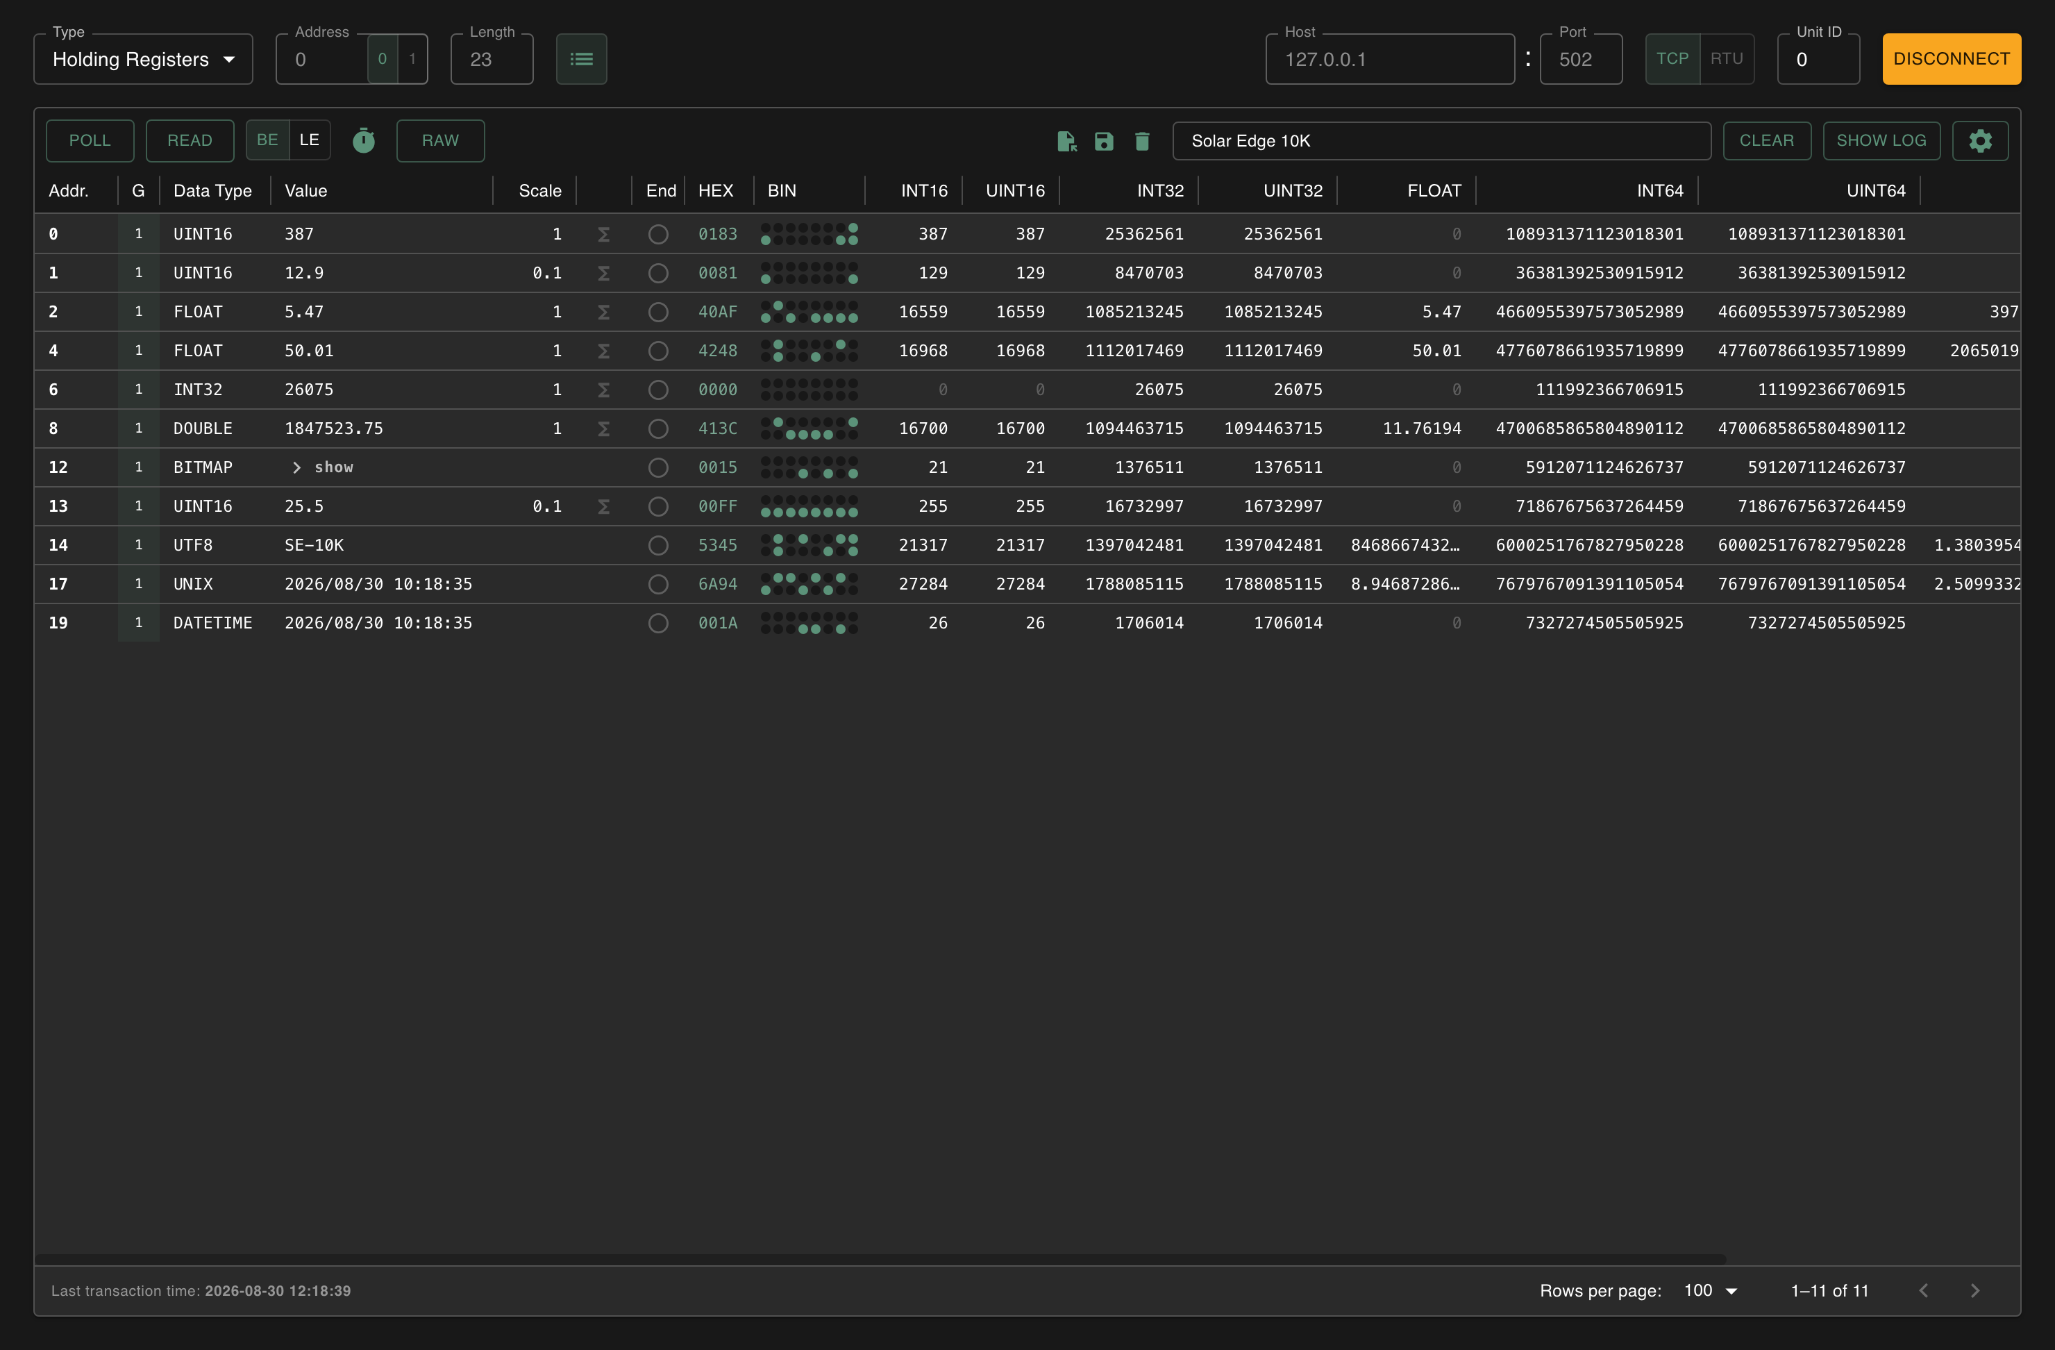The width and height of the screenshot is (2055, 1350).
Task: Toggle endianness circle for address 0 row
Action: [658, 234]
